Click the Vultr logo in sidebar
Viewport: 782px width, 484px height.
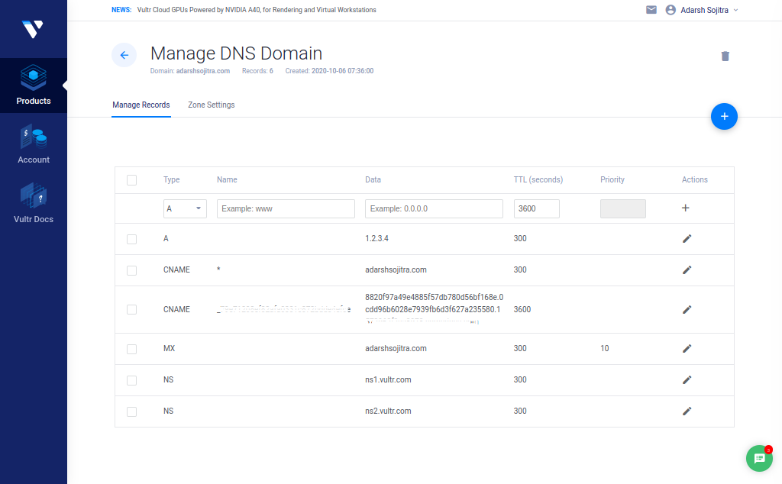[x=33, y=29]
